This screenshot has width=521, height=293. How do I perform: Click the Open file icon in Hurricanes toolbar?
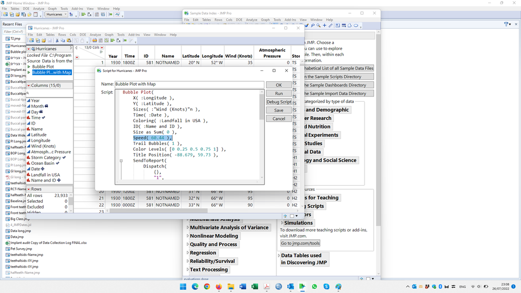[44, 41]
